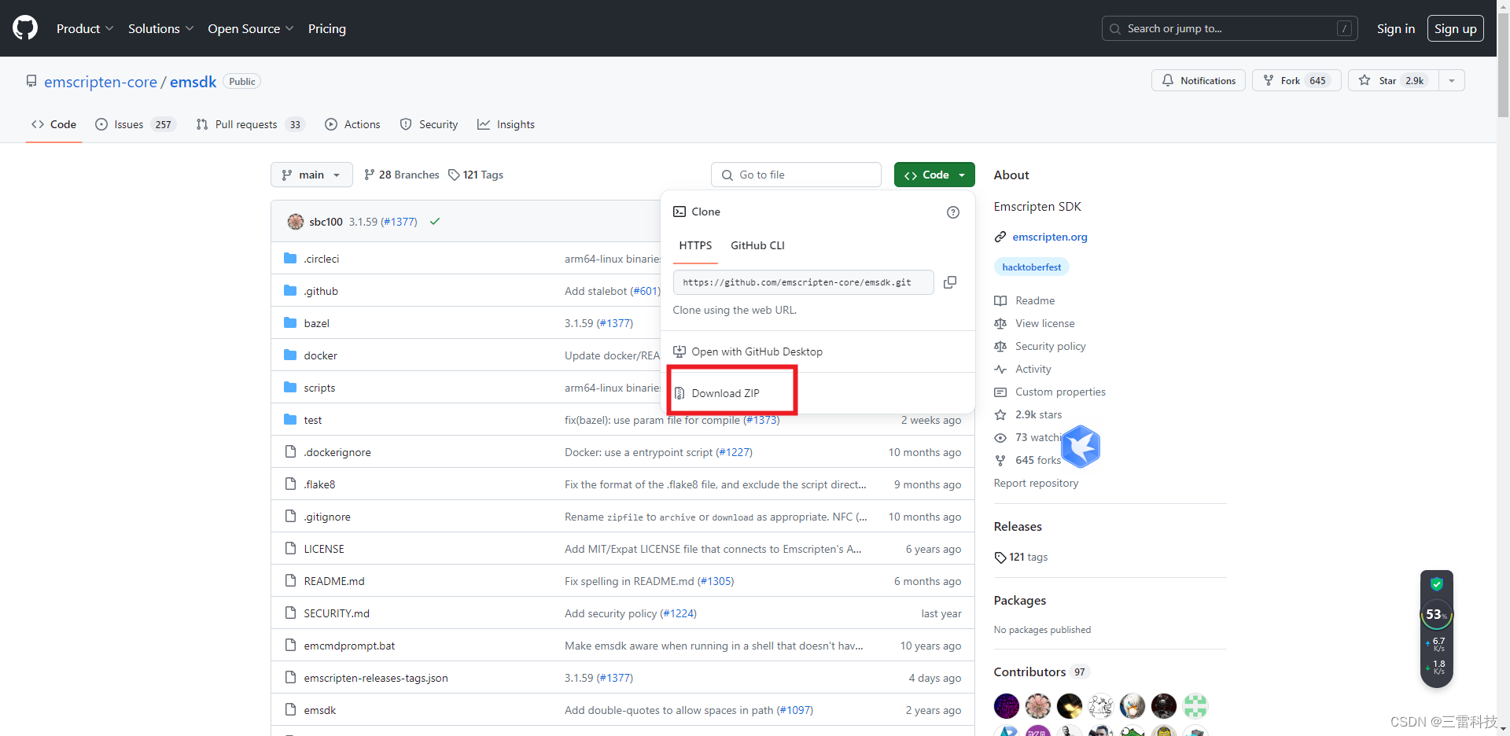Open the Insights tab

506,124
